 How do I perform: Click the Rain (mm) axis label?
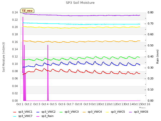(157, 57)
